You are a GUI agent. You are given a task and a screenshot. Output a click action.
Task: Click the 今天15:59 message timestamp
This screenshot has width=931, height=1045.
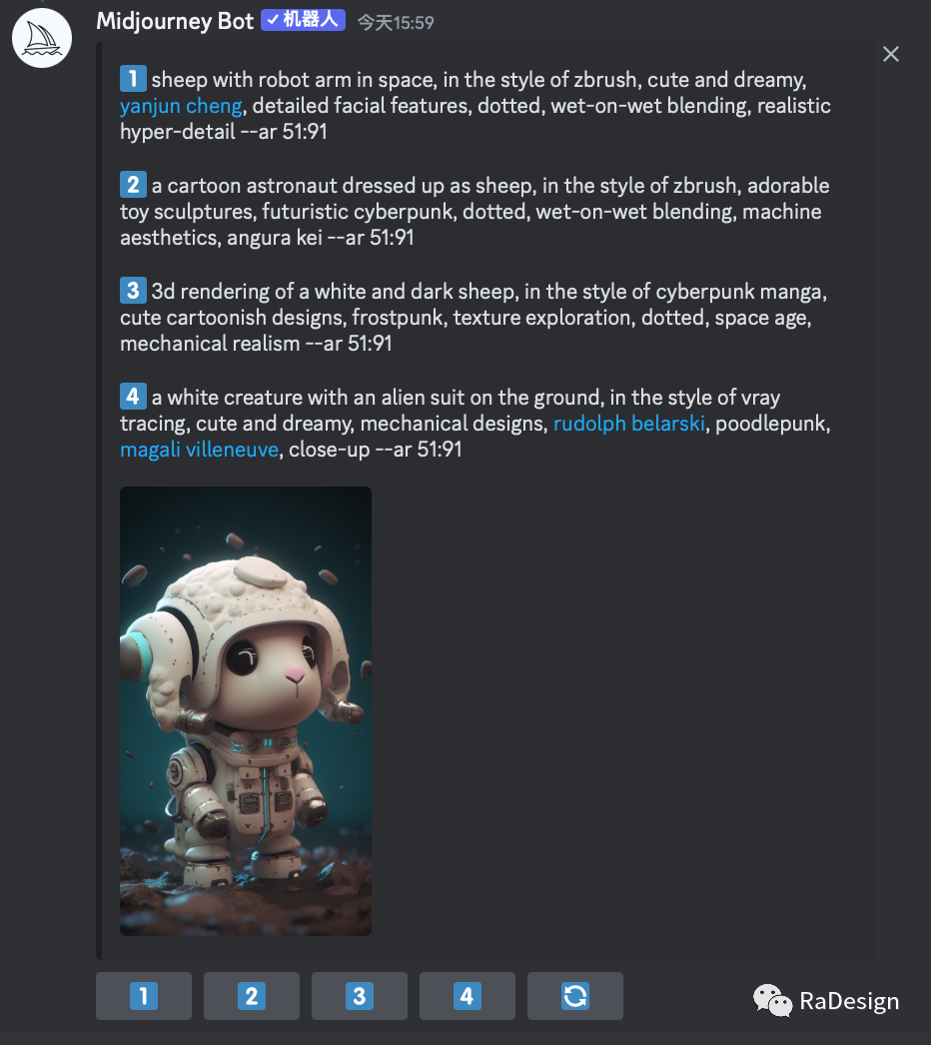[396, 23]
